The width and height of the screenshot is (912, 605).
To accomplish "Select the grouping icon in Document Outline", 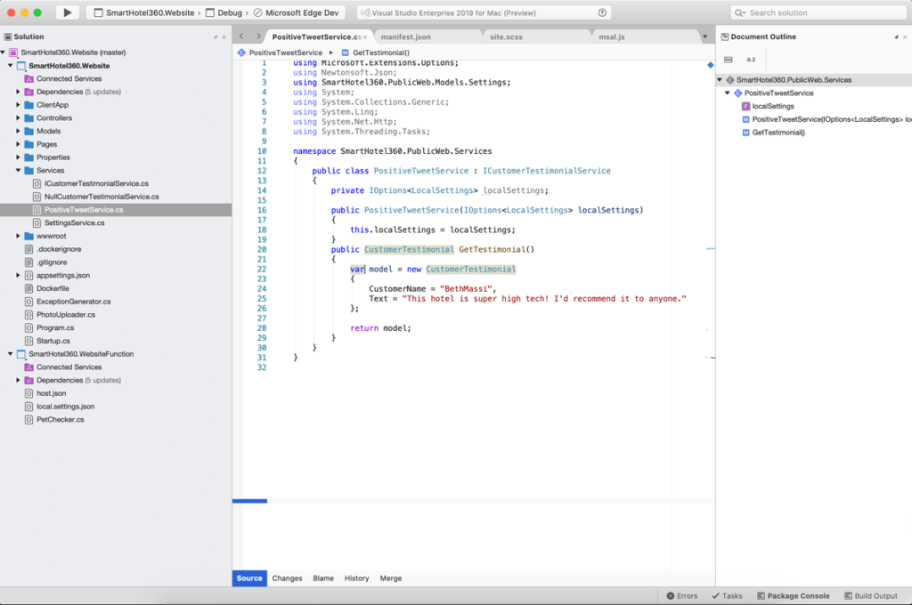I will 728,59.
